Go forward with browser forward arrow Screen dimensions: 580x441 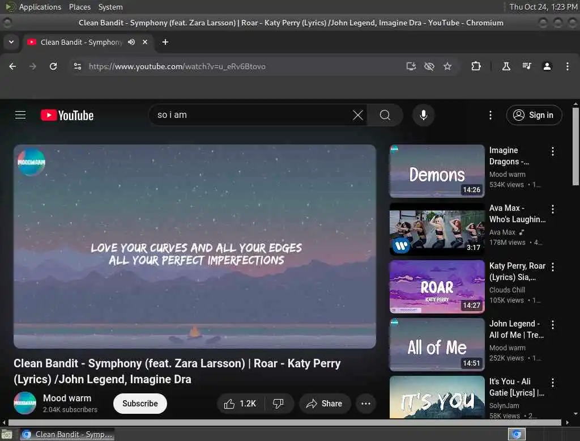tap(32, 66)
